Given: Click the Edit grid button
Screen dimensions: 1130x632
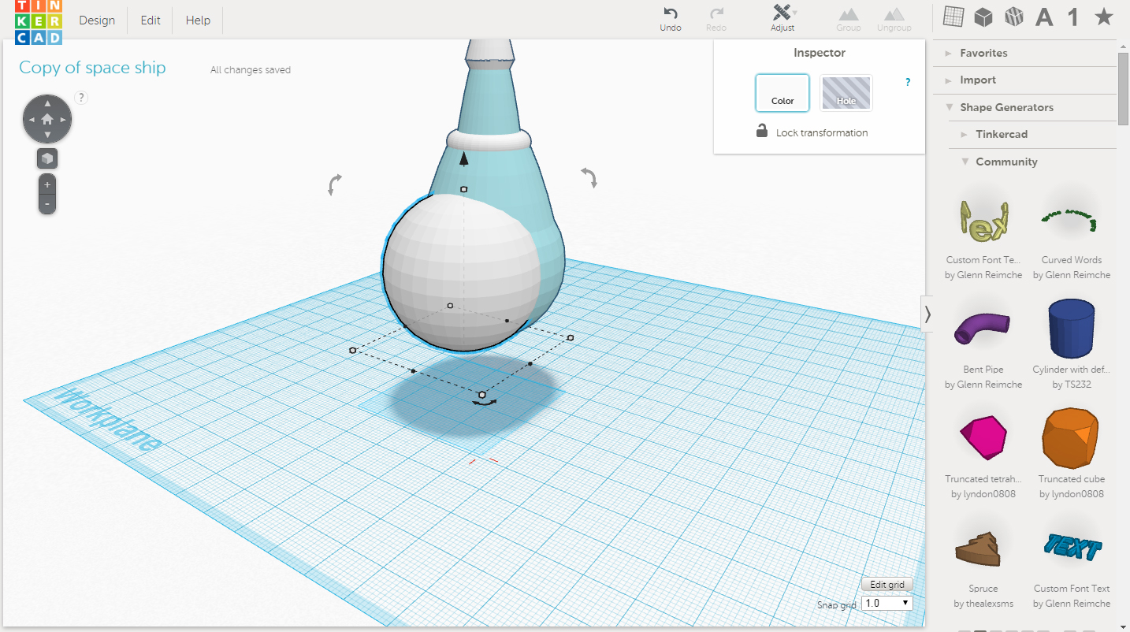Looking at the screenshot, I should pos(887,585).
